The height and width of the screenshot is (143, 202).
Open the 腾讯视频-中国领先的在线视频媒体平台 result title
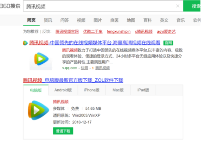coord(95,43)
